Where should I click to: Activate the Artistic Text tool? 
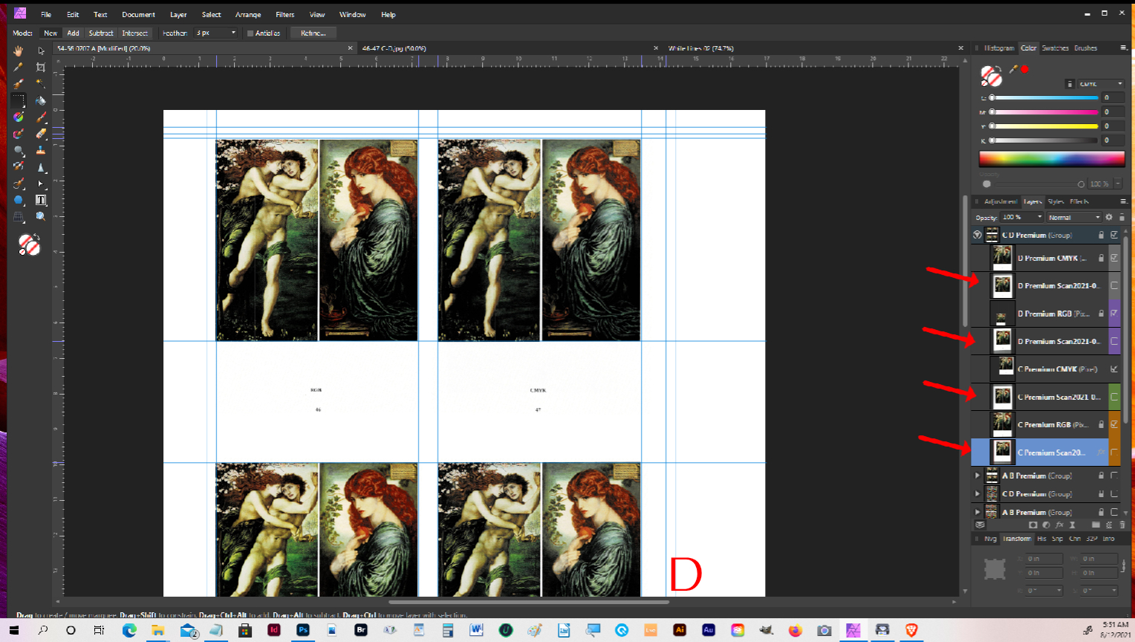coord(41,200)
